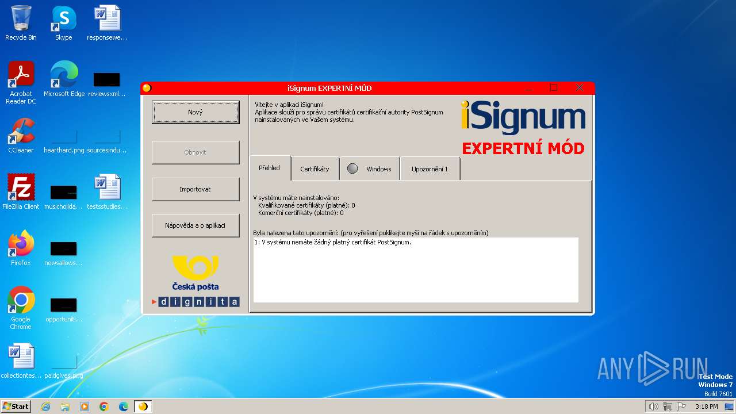
Task: Open File Explorer from taskbar
Action: pos(65,407)
